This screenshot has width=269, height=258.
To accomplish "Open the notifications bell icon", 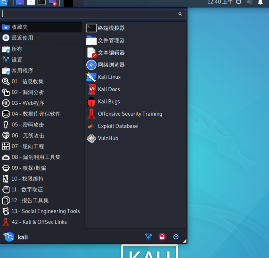I will pyautogui.click(x=260, y=2).
